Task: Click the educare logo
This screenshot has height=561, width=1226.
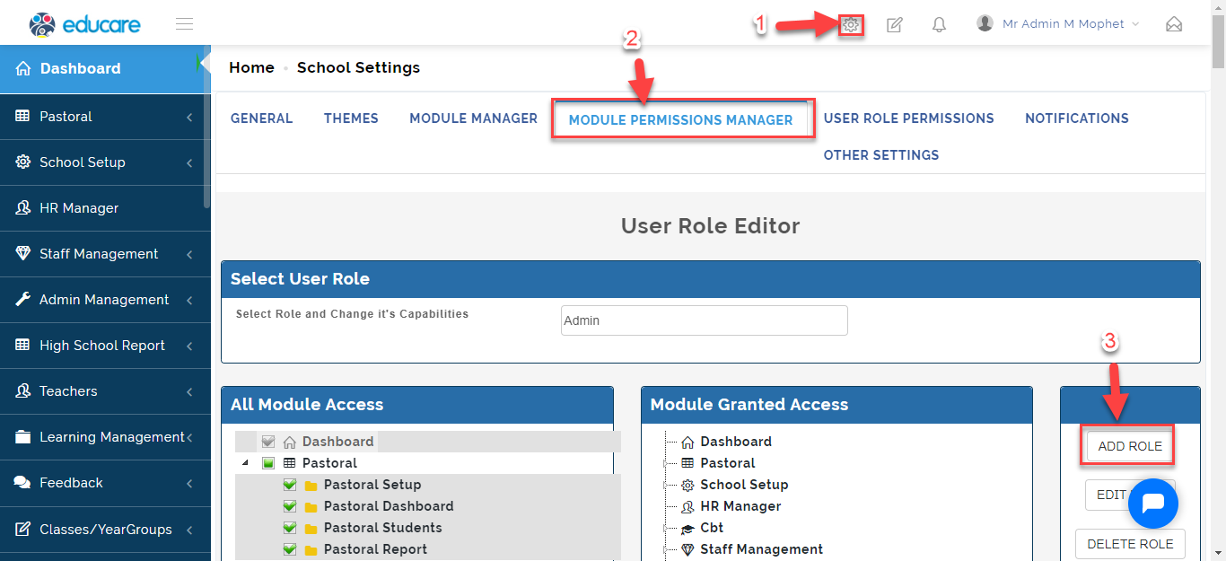Action: pos(84,24)
